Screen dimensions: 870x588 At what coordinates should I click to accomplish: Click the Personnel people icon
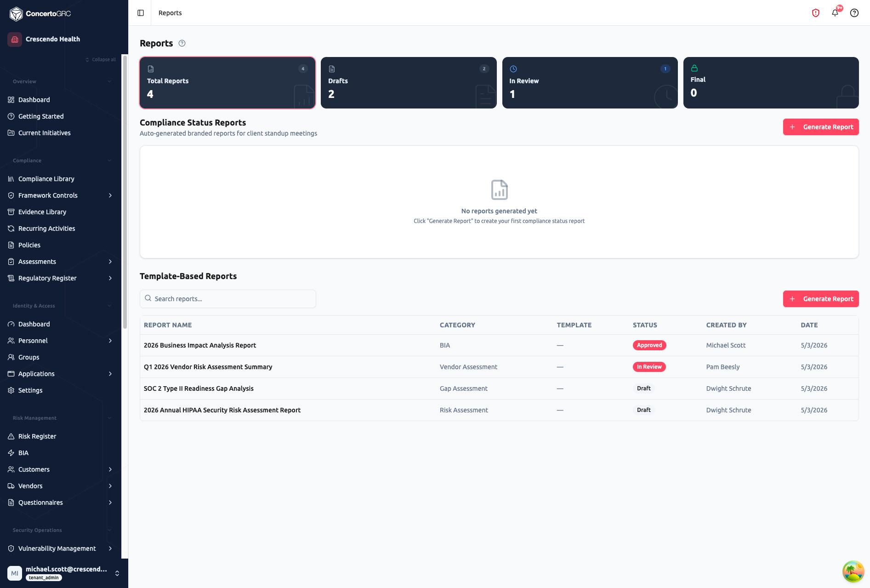[11, 341]
